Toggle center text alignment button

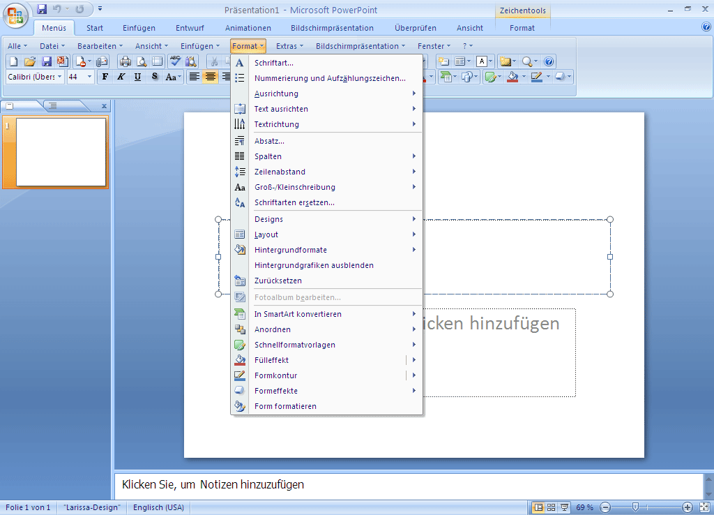(211, 77)
